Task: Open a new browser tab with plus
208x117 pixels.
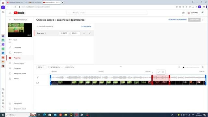Action: point(62,2)
